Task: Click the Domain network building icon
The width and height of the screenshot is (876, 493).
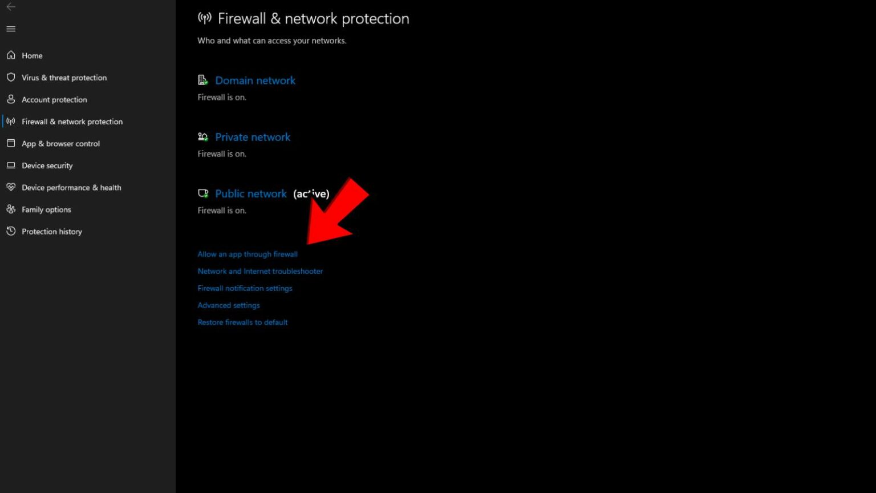Action: pos(203,79)
